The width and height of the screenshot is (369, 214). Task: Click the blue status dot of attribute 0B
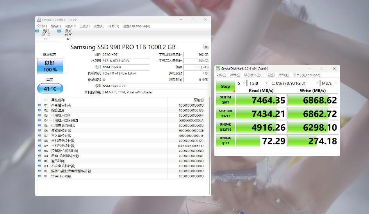[x=39, y=156]
